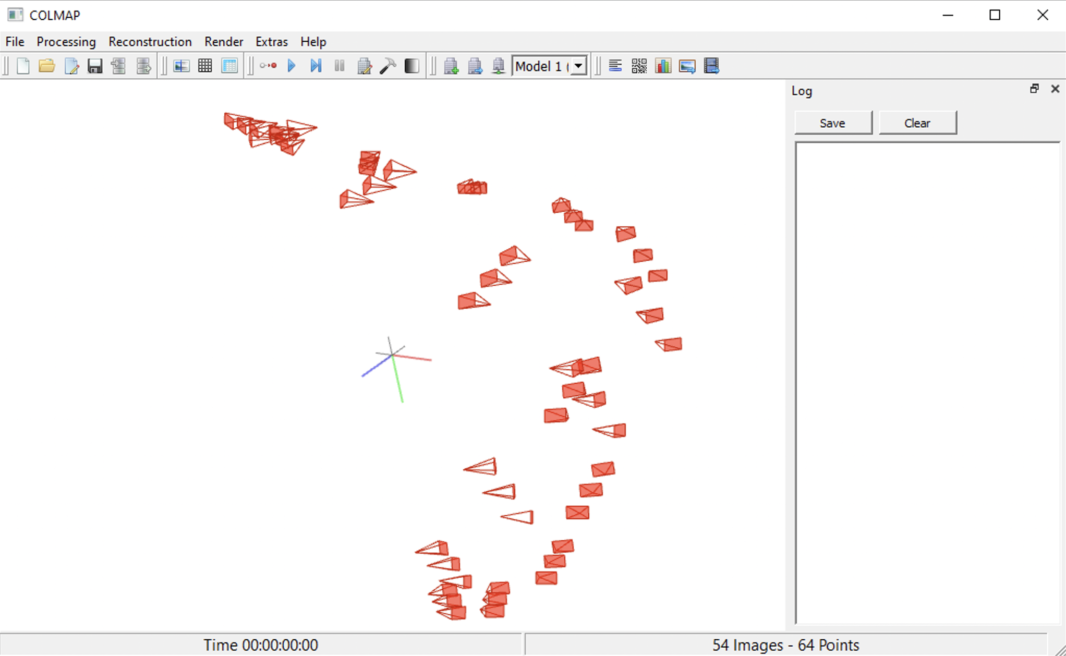Open the Model 1 selection dropdown

pyautogui.click(x=577, y=66)
